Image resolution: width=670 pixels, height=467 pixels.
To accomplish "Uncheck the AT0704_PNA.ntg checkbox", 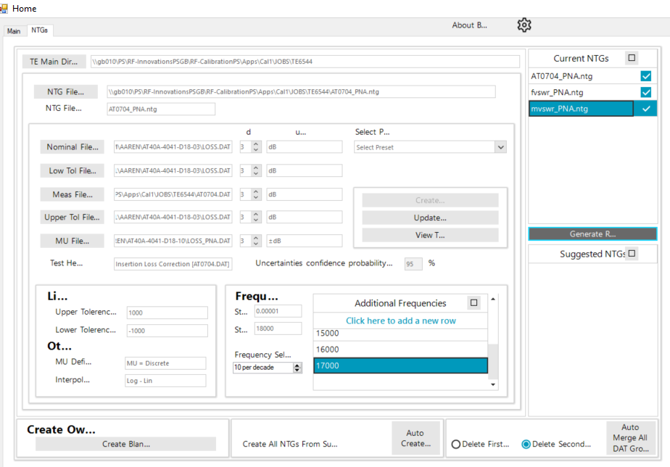I will click(x=645, y=76).
